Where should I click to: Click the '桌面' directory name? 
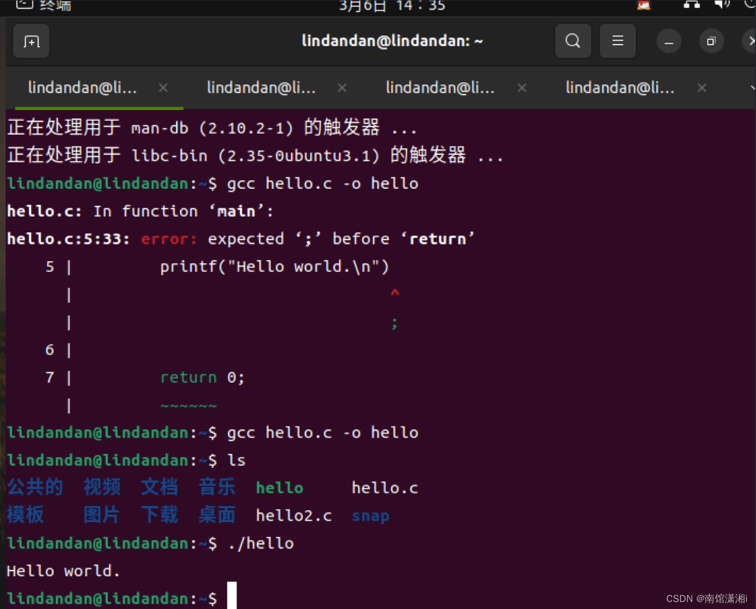tap(217, 515)
